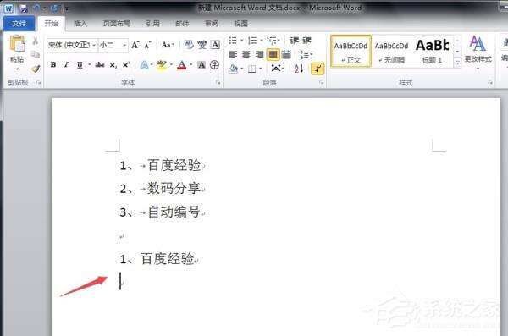The width and height of the screenshot is (508, 336).
Task: Expand the paragraph shading dropdown arrow
Action: point(241,69)
